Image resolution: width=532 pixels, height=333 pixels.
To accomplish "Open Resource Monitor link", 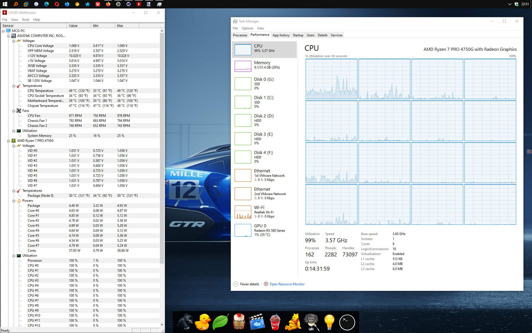I will [287, 284].
